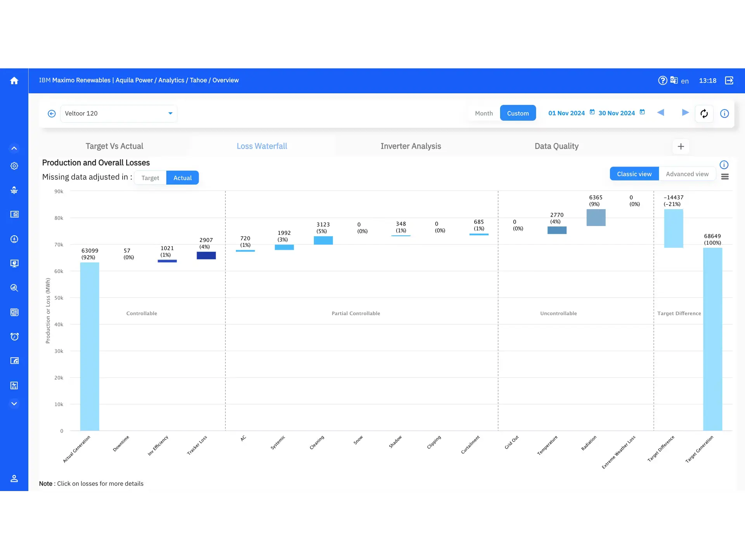Open the chart hamburger menu icon
745x559 pixels.
click(x=724, y=177)
